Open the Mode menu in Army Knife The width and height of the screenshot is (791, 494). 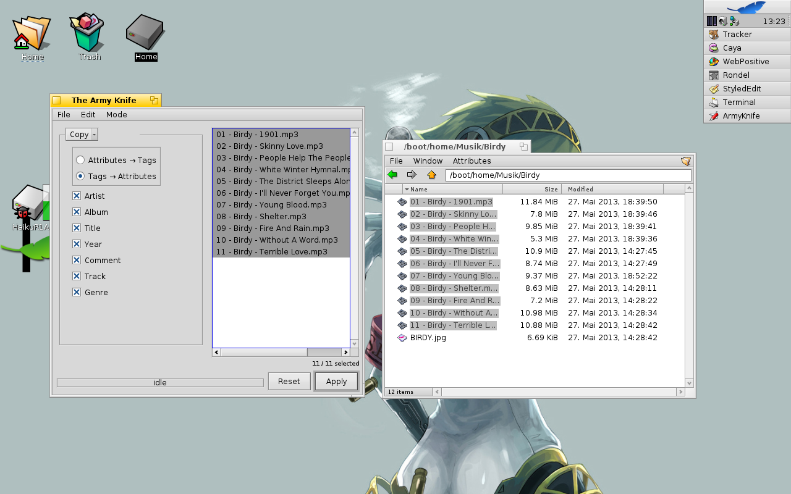coord(116,115)
